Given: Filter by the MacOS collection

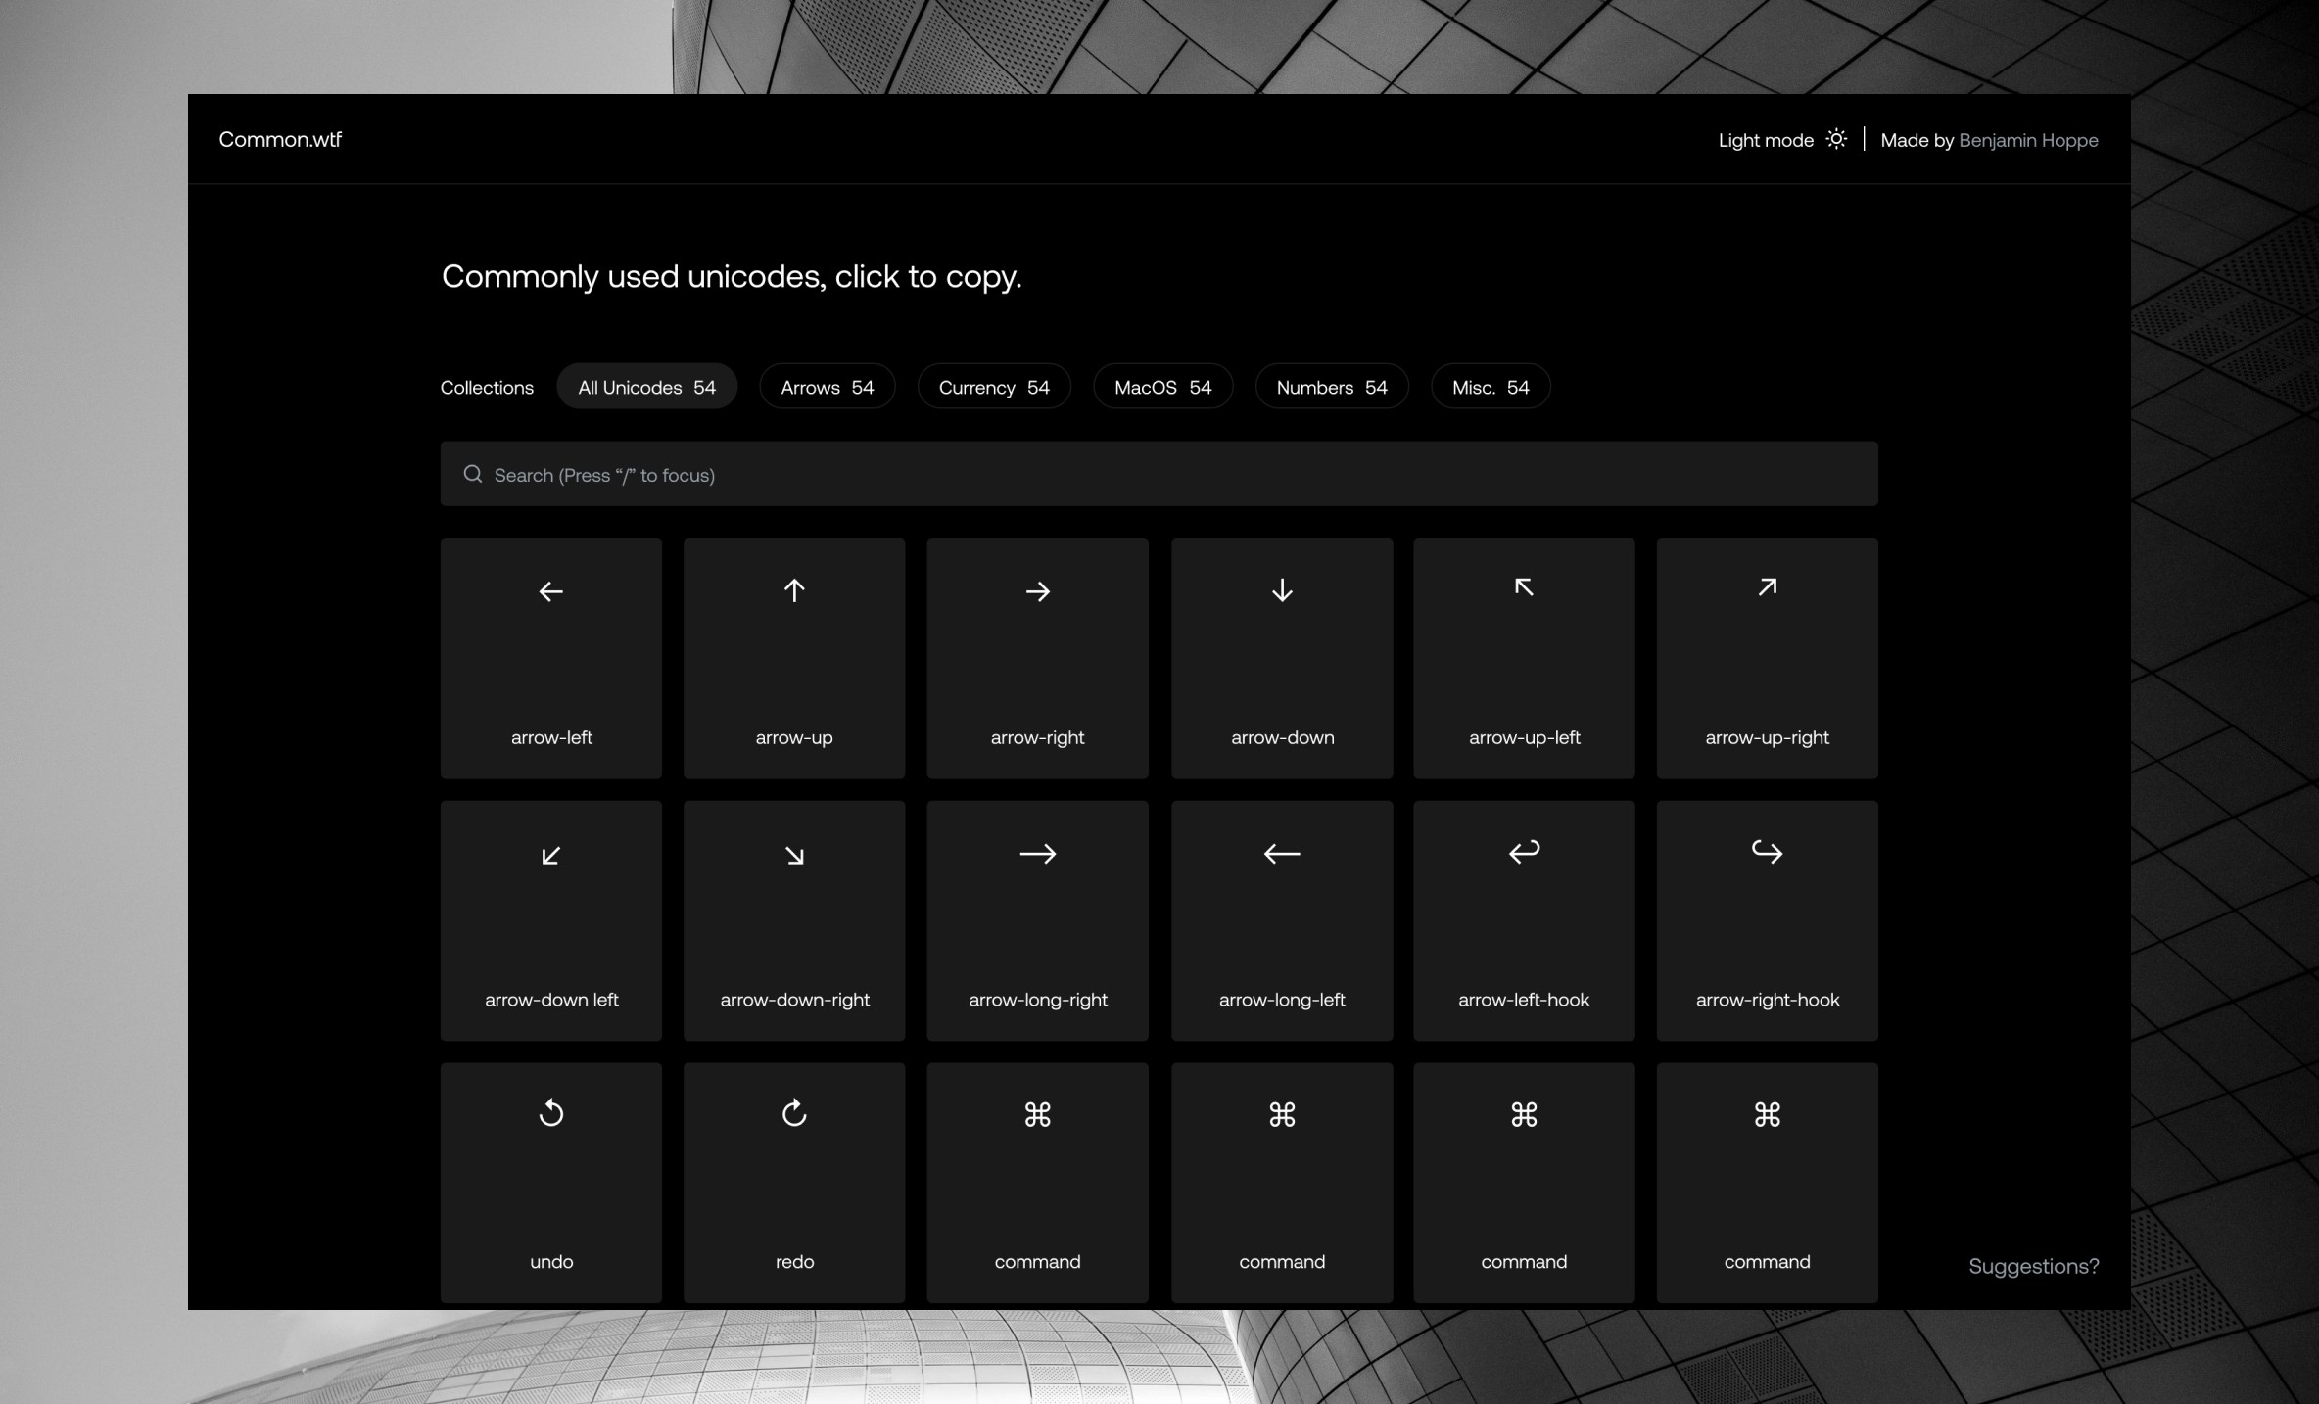Looking at the screenshot, I should point(1162,387).
